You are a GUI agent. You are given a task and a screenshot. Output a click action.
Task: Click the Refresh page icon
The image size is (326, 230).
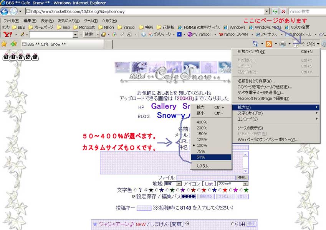point(275,11)
